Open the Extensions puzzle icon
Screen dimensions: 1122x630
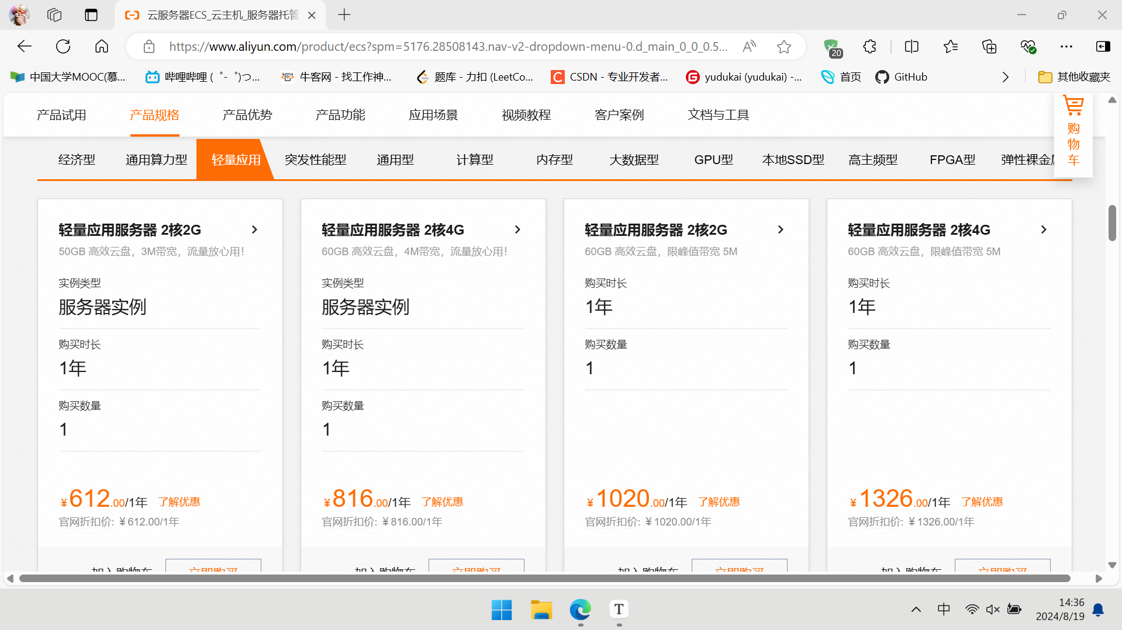coord(870,47)
